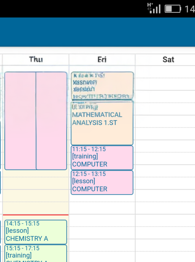
Task: Select the Fri day column header
Action: (102, 59)
